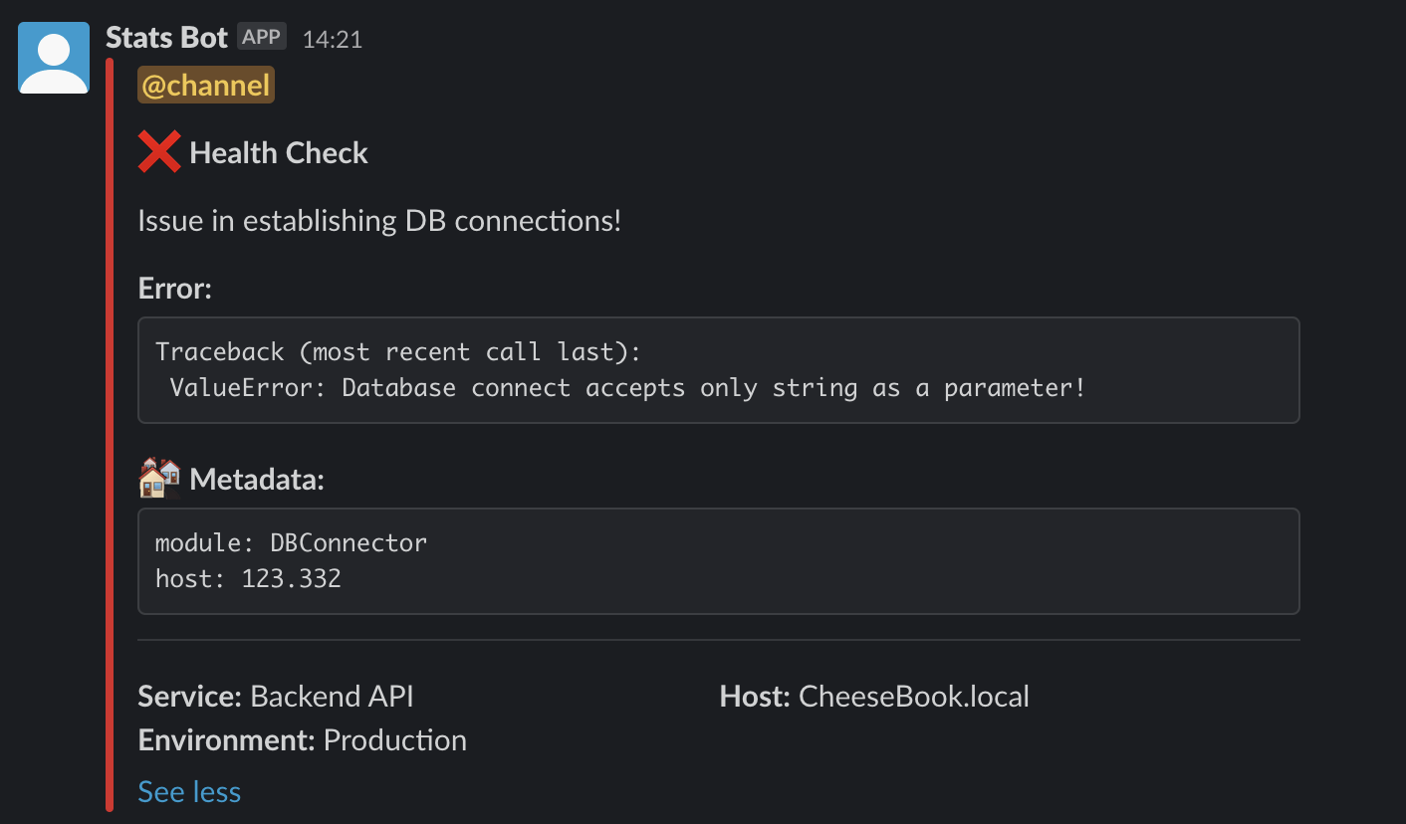The height and width of the screenshot is (824, 1406).
Task: Click the house emoji beside Metadata
Action: pyautogui.click(x=159, y=479)
